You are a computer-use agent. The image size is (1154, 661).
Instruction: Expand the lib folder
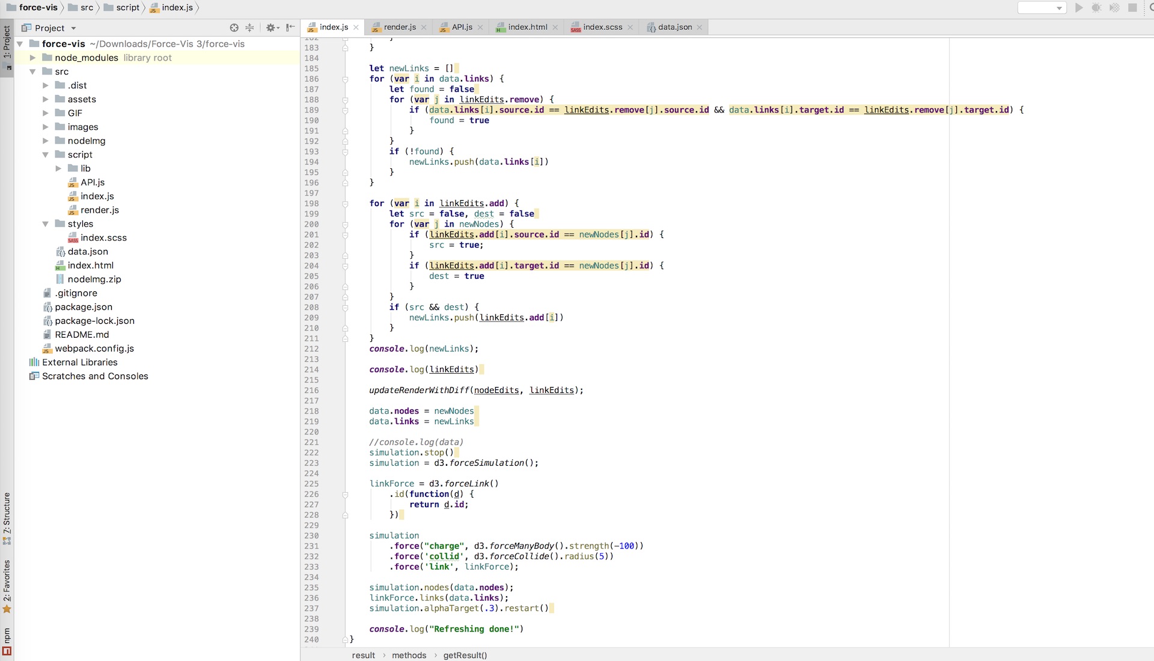(x=58, y=168)
